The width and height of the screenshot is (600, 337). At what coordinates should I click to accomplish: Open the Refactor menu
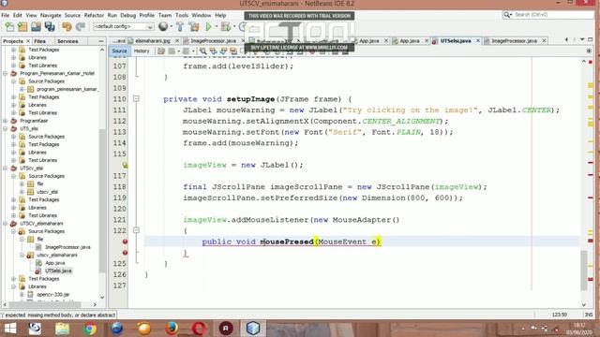pos(94,15)
